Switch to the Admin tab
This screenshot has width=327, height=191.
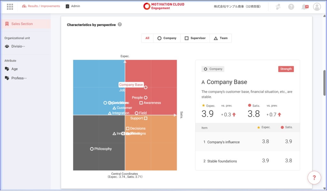coord(73,6)
